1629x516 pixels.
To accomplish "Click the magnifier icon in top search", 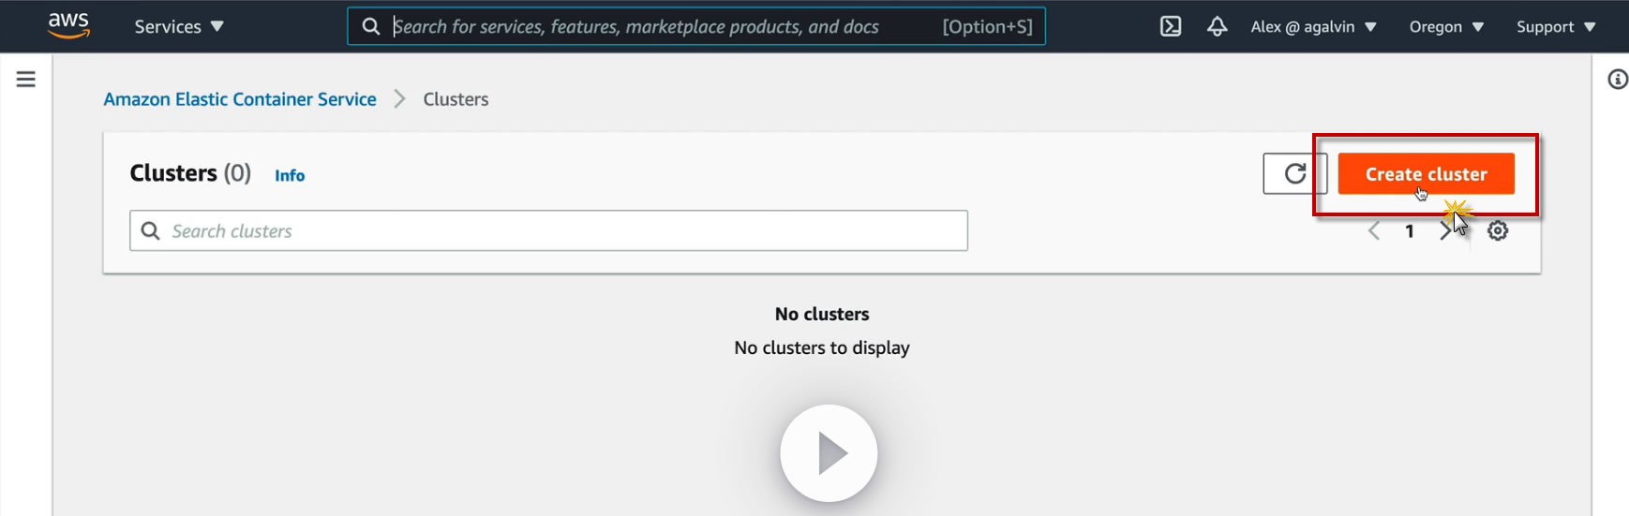I will [371, 26].
